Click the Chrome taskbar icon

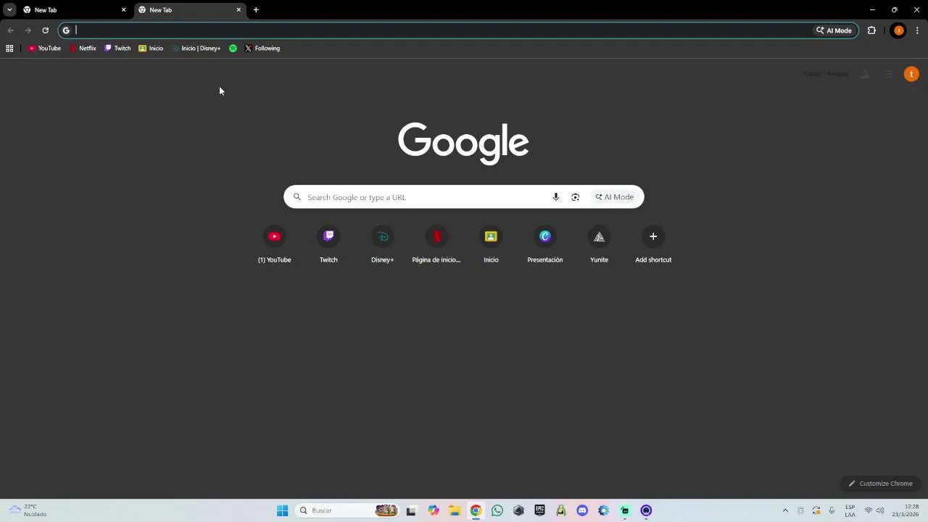click(476, 510)
